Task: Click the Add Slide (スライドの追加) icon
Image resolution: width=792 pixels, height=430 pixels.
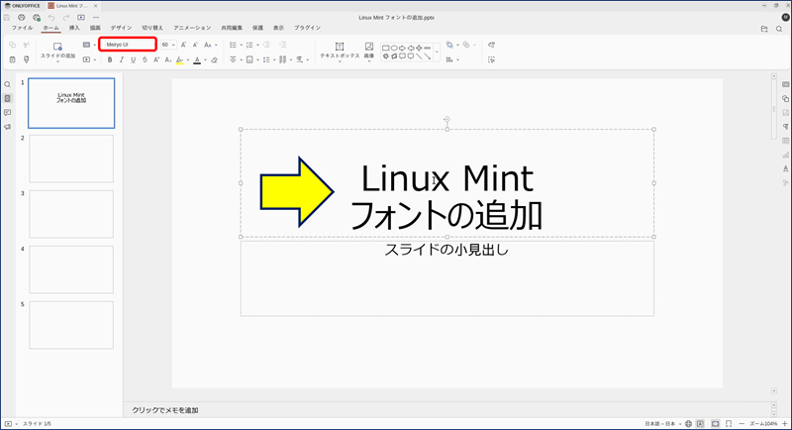Action: (x=57, y=46)
